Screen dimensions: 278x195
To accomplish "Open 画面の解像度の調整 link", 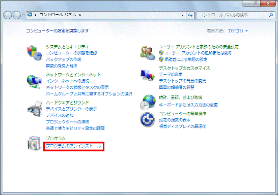I will click(x=177, y=87).
